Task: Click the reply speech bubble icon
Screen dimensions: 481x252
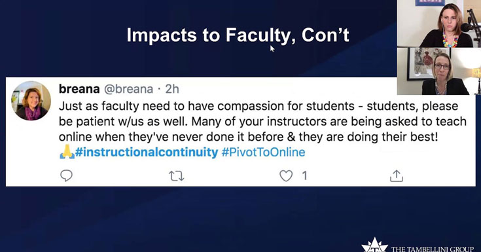Action: point(66,176)
